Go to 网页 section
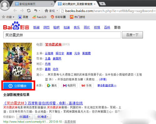 coord(46,27)
